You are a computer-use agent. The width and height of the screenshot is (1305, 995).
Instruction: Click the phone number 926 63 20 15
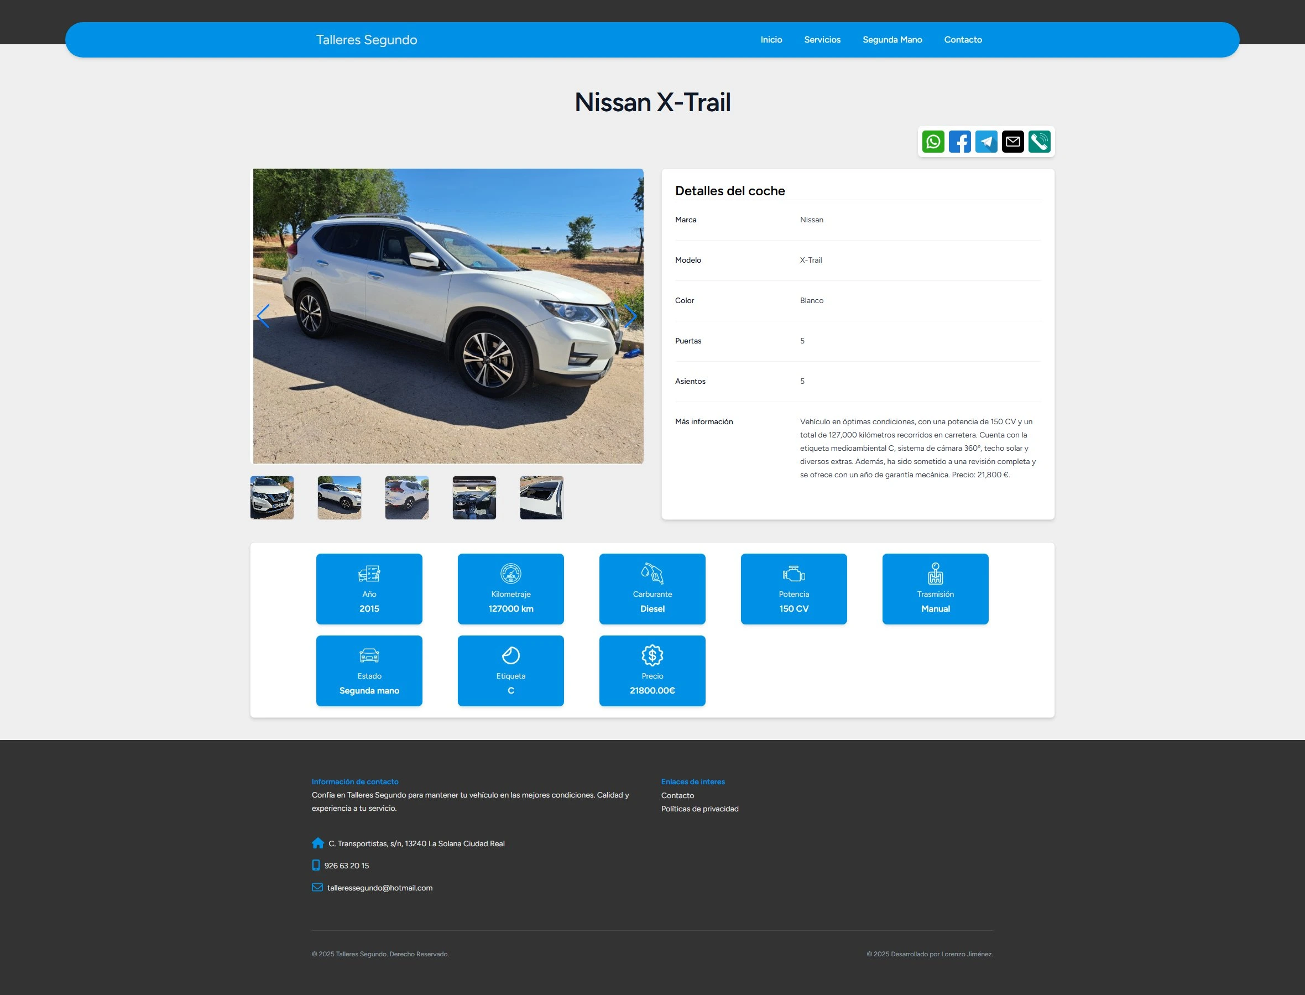[347, 866]
